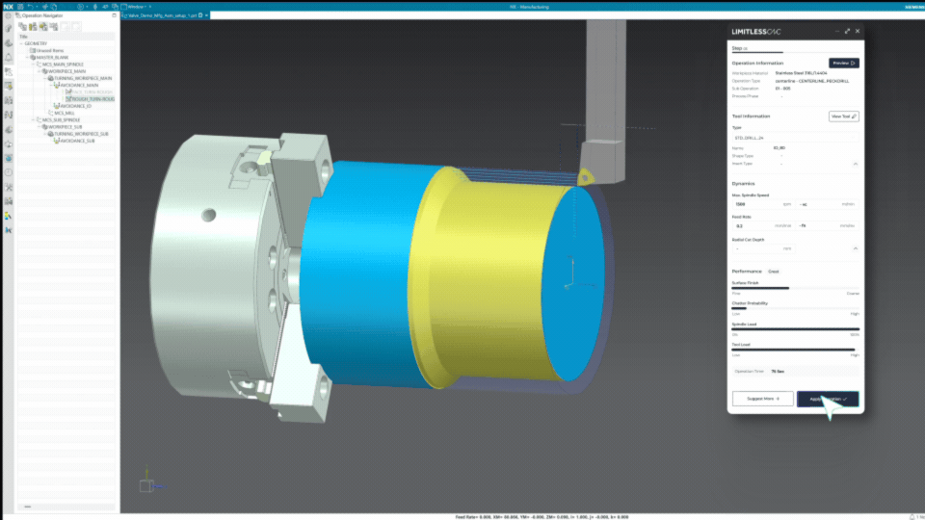Image resolution: width=925 pixels, height=520 pixels.
Task: Click the Preview button in LimitlessCNC
Action: click(844, 64)
